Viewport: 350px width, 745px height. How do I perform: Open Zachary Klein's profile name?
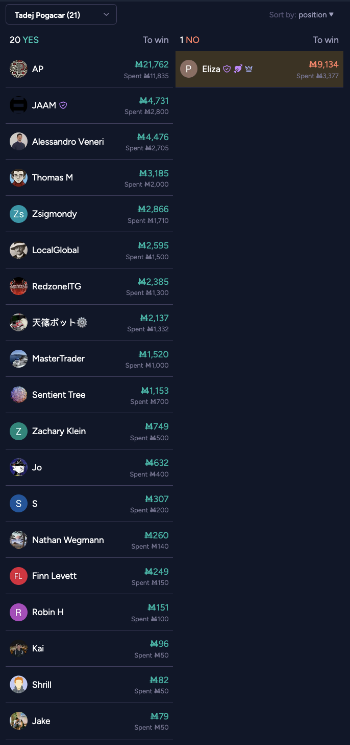[59, 431]
